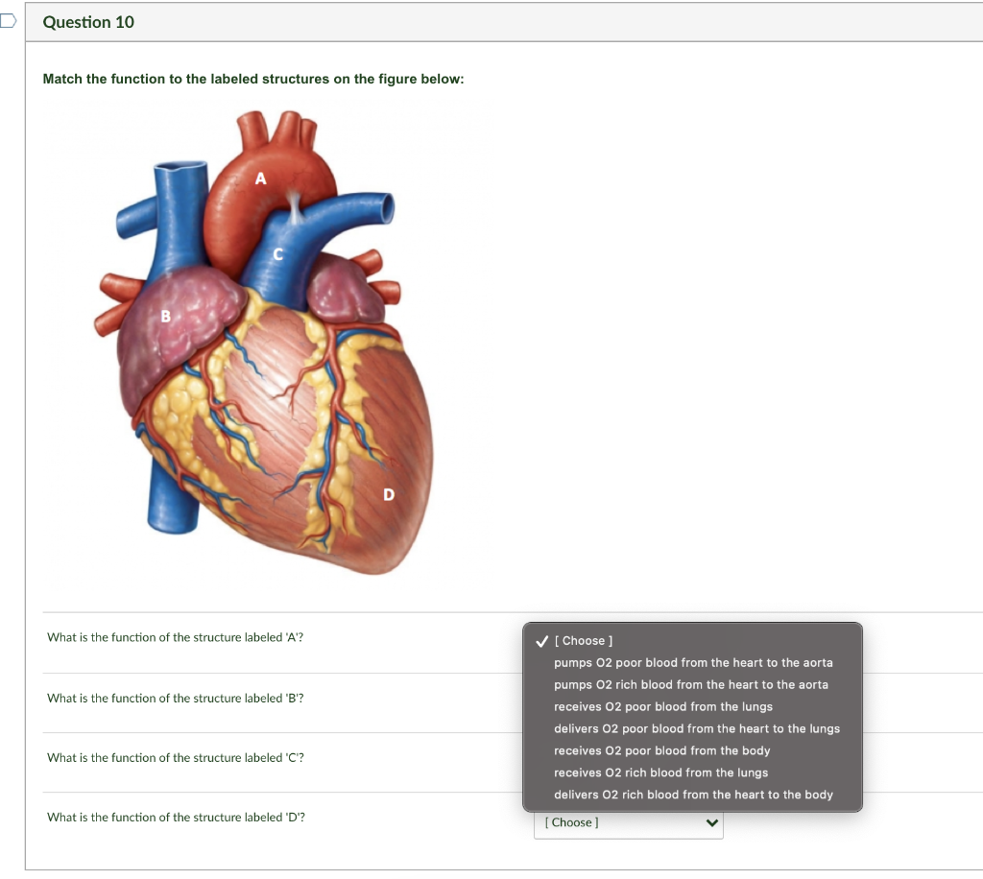Choose 'delivers O2 poor blood from the heart to the lungs'
This screenshot has width=983, height=879.
pyautogui.click(x=692, y=728)
